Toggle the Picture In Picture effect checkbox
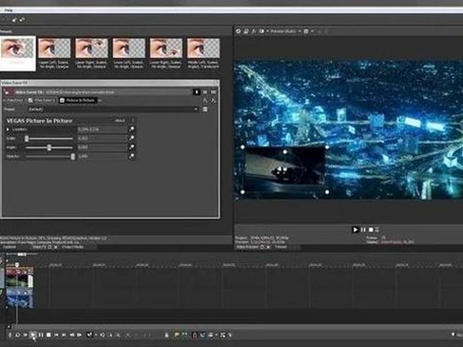Viewport: 463px width, 347px height. click(62, 100)
